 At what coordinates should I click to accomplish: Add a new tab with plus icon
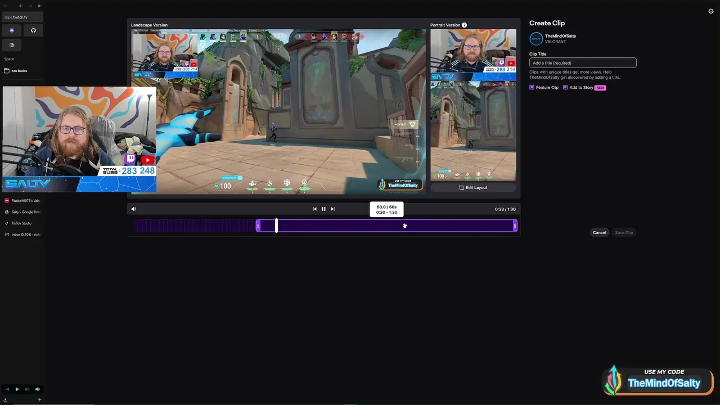[39, 399]
